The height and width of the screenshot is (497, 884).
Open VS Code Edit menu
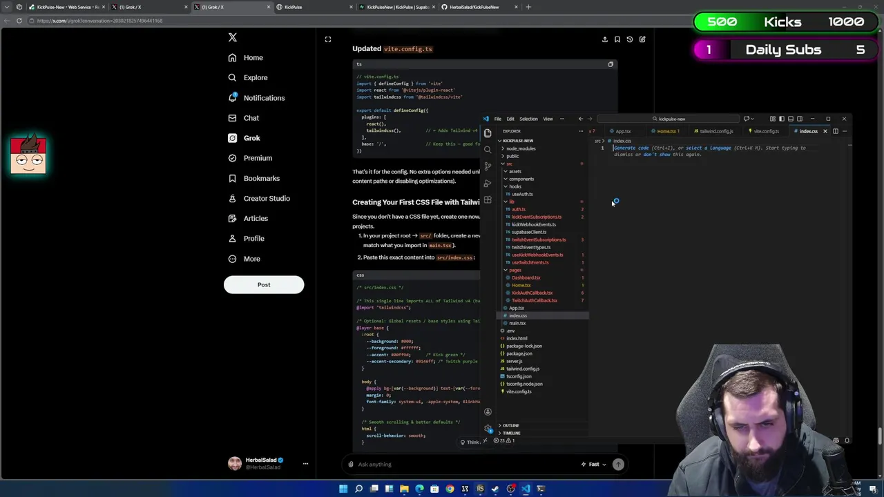(510, 119)
